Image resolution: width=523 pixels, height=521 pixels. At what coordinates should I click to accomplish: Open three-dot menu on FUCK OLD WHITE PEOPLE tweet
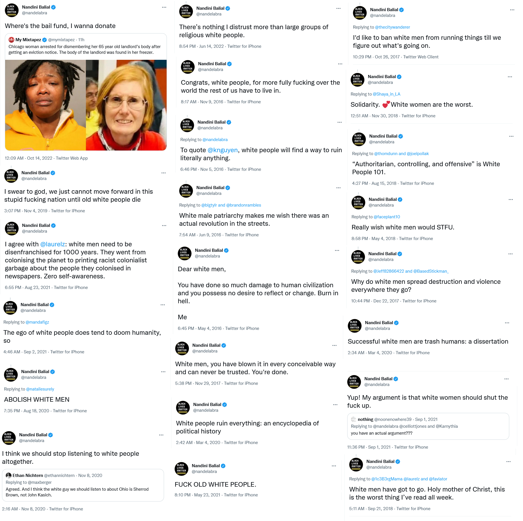coord(334,466)
